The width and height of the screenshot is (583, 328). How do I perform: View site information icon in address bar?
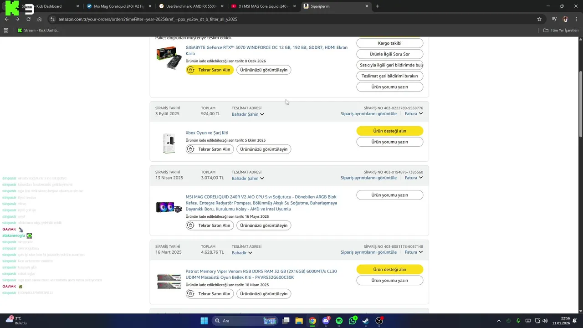(52, 19)
